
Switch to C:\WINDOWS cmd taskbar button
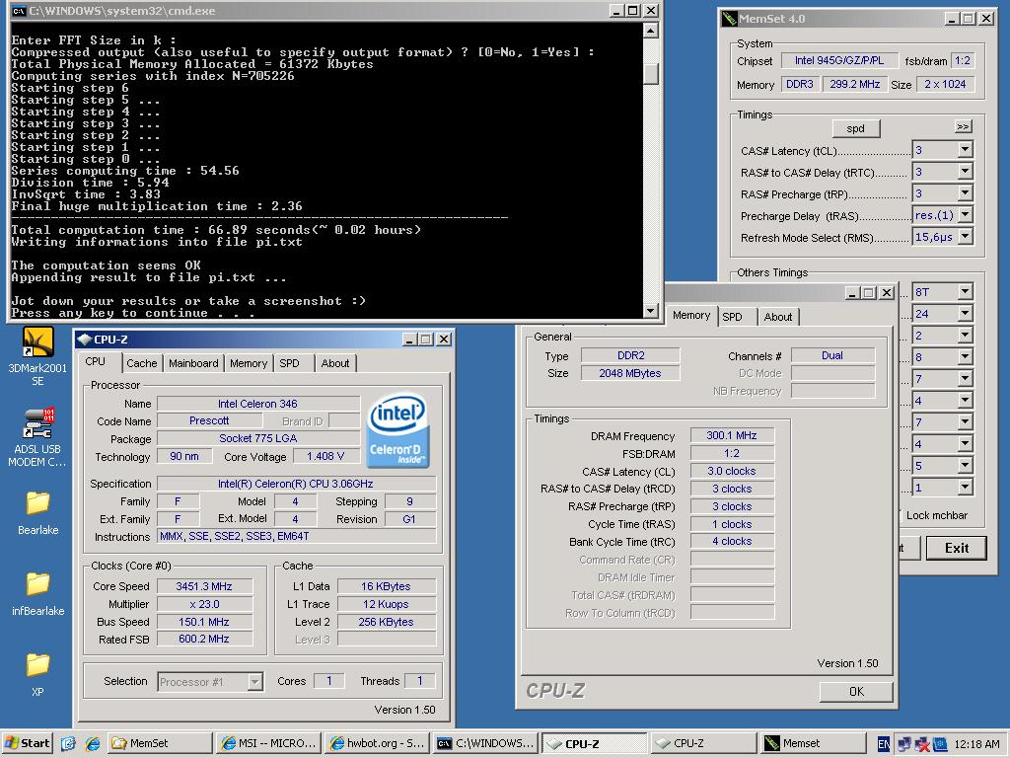485,743
